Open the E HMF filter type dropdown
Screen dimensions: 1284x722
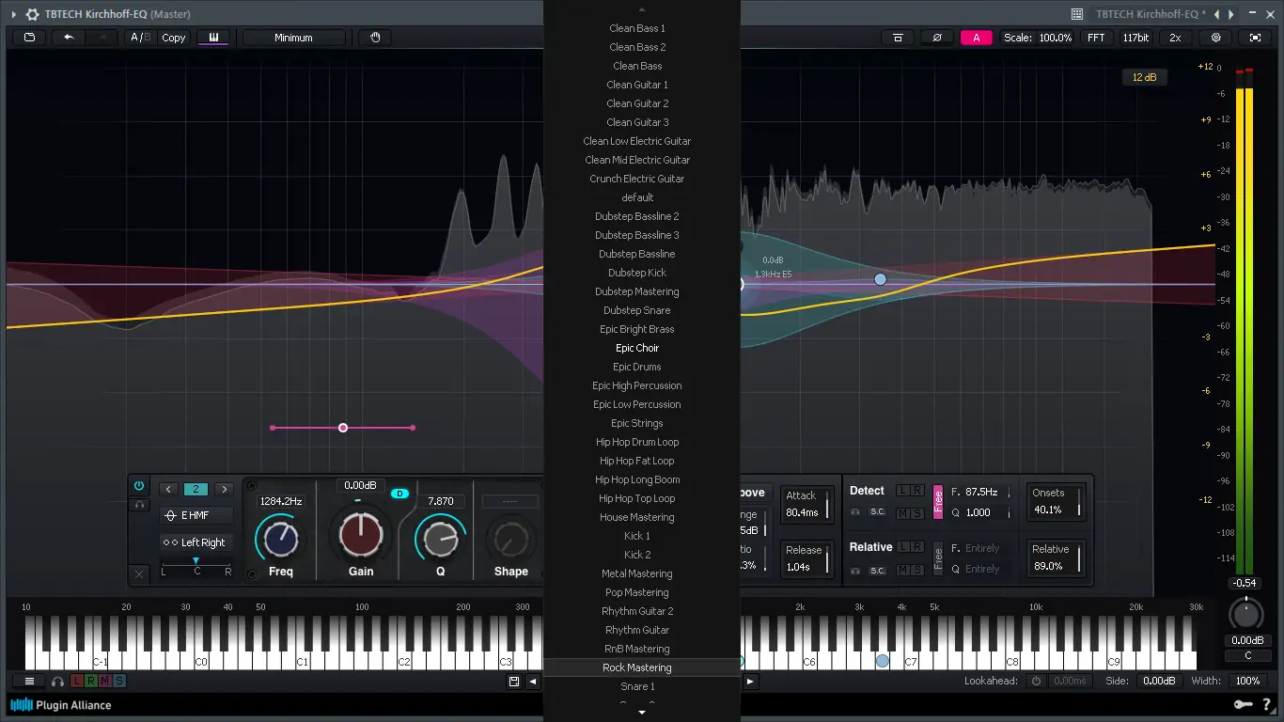[196, 514]
